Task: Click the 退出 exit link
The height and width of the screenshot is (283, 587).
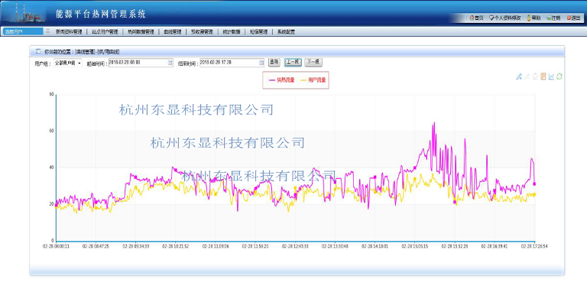Action: 573,18
